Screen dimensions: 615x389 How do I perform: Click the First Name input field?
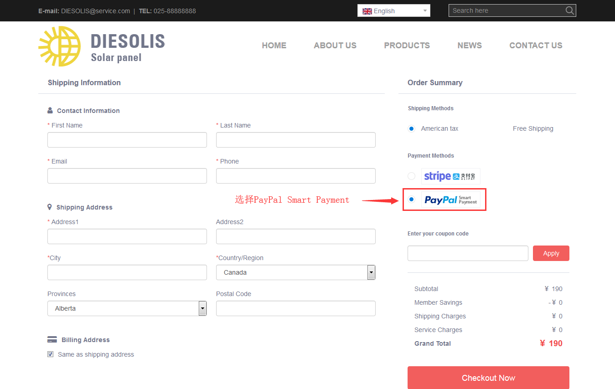(x=127, y=140)
